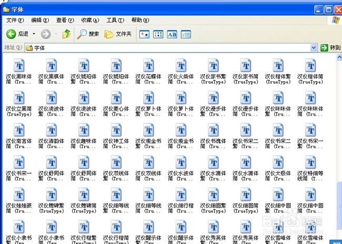The width and height of the screenshot is (342, 244).
Task: Click the 汉仪细圆简 (TrueType) label
Action: 246,208
